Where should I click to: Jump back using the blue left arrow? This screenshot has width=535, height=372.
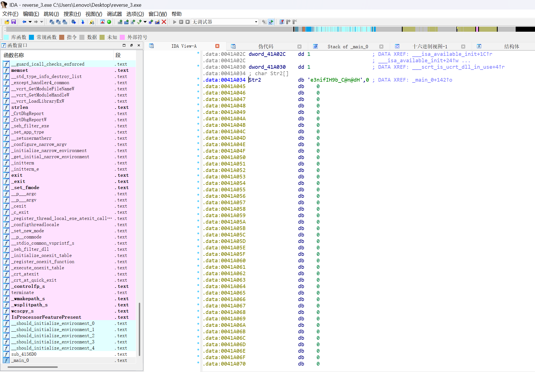pos(24,22)
